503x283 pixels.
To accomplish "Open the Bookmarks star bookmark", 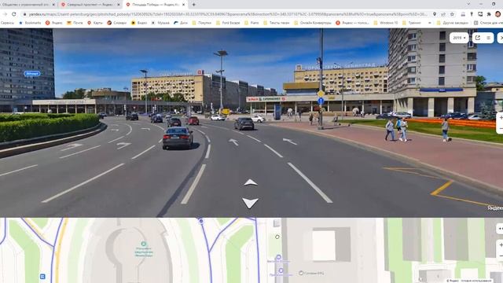I will point(30,23).
